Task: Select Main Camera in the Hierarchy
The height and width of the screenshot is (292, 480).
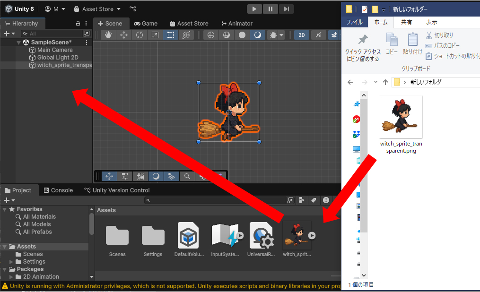Action: (55, 50)
